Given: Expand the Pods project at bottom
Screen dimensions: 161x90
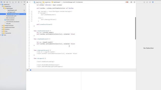Looking at the screenshot, I should (x=1, y=35).
